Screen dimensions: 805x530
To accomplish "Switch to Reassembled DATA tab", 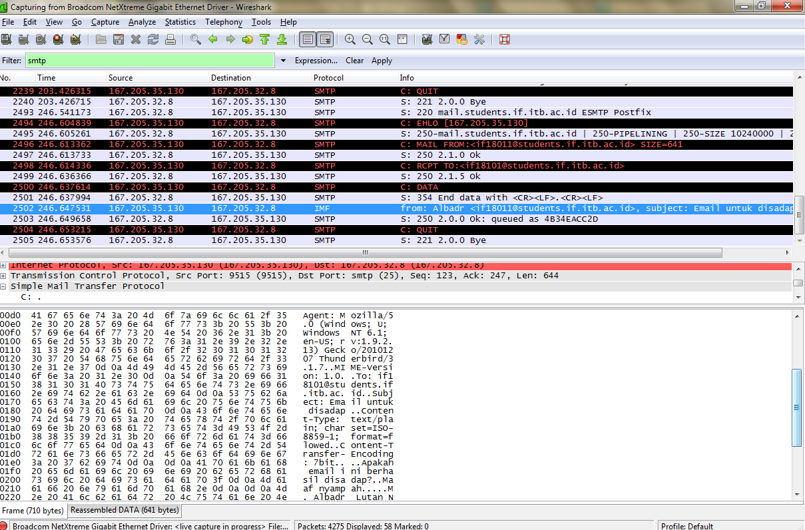I will click(x=125, y=510).
